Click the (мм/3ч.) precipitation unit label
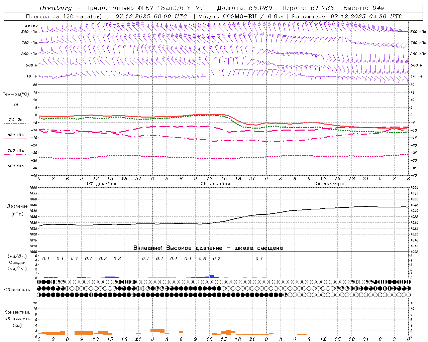 pyautogui.click(x=17, y=256)
